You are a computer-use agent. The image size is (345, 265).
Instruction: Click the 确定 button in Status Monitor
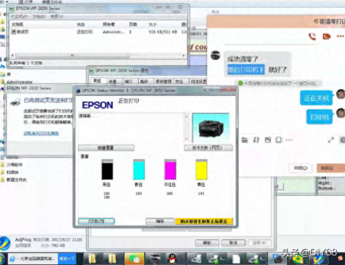tap(160, 222)
